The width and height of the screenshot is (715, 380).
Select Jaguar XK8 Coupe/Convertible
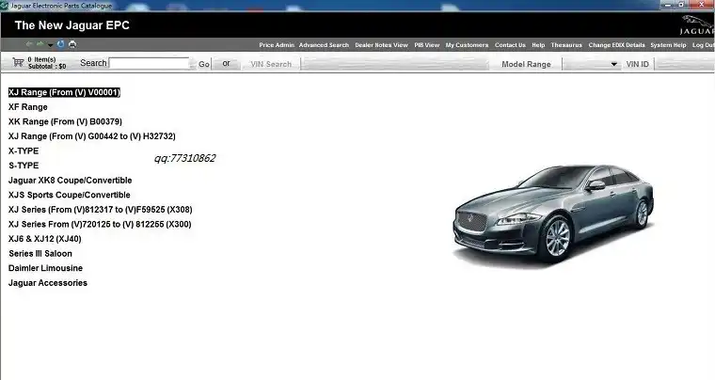click(71, 181)
